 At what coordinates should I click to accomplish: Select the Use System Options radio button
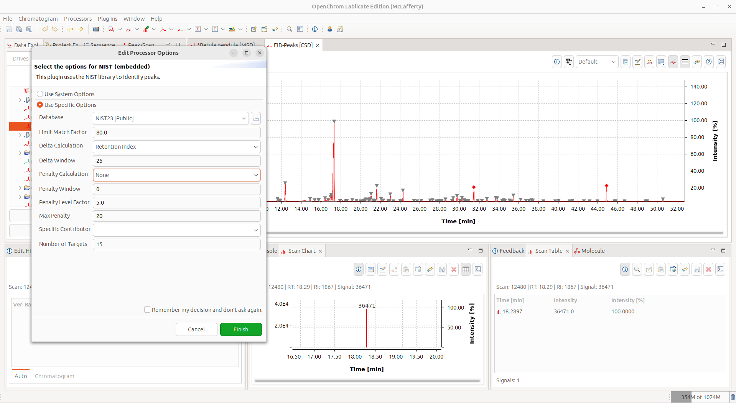tap(40, 94)
